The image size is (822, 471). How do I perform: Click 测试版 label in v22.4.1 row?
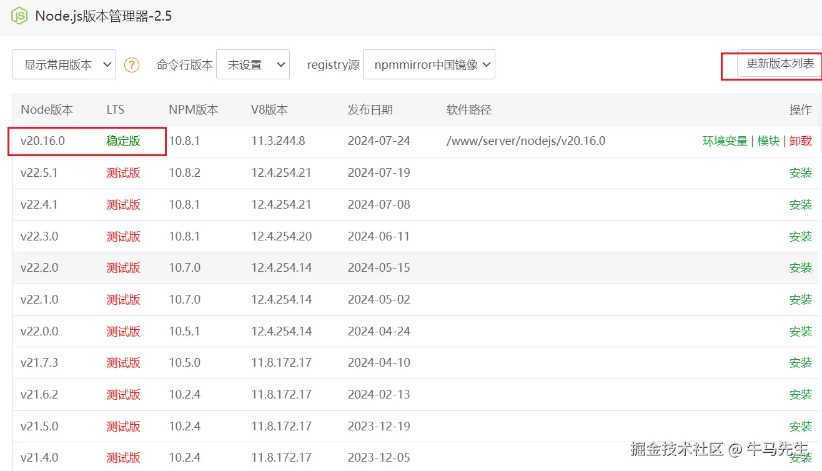(x=124, y=205)
